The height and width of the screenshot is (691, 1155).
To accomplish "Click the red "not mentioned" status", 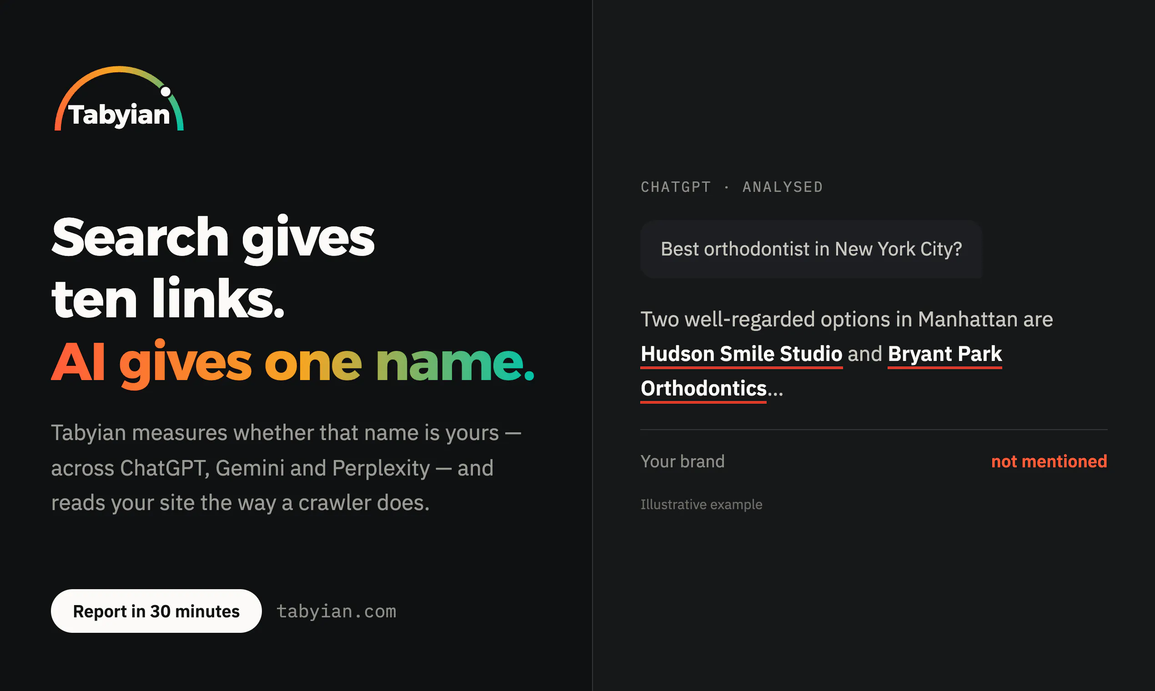I will (x=1049, y=461).
